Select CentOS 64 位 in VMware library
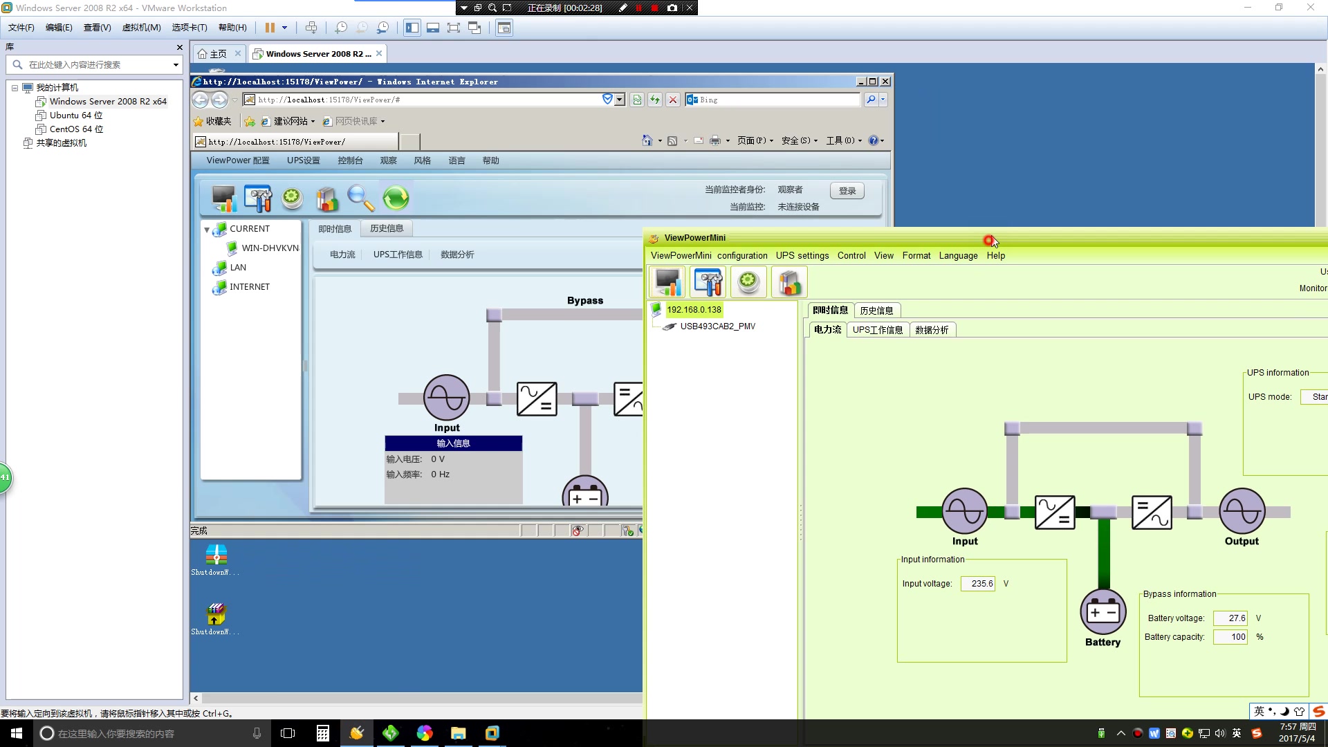Screen dimensions: 1328x747 76,129
